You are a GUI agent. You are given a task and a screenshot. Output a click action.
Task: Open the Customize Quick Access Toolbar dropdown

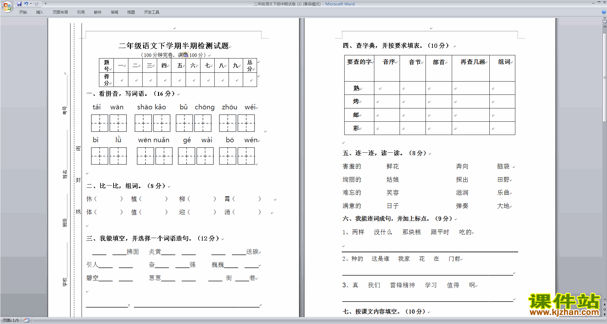point(46,4)
